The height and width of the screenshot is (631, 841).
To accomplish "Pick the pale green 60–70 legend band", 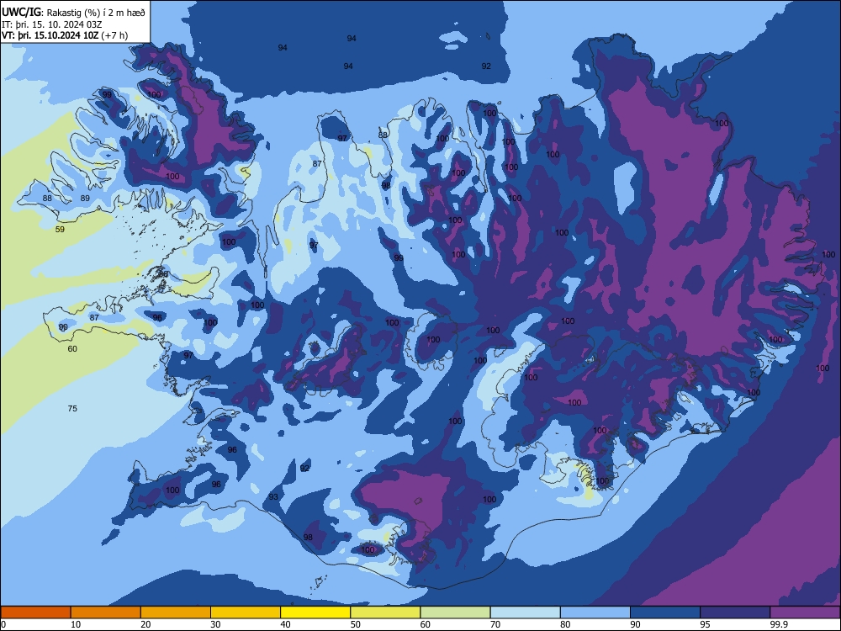I will (x=455, y=612).
